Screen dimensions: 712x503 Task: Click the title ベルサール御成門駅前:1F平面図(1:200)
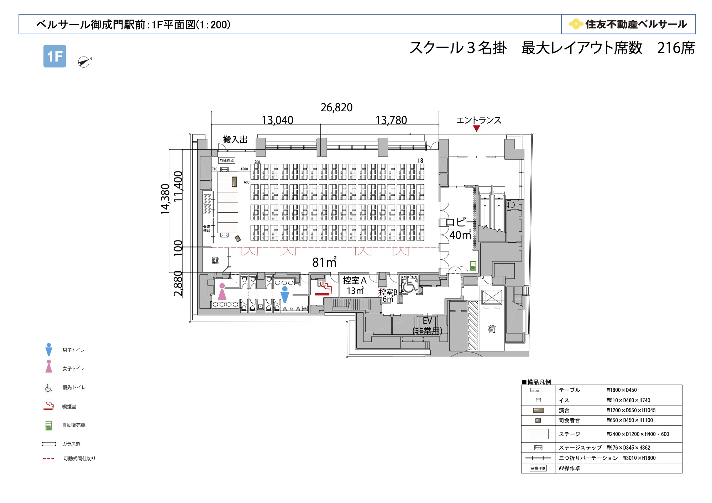[133, 25]
